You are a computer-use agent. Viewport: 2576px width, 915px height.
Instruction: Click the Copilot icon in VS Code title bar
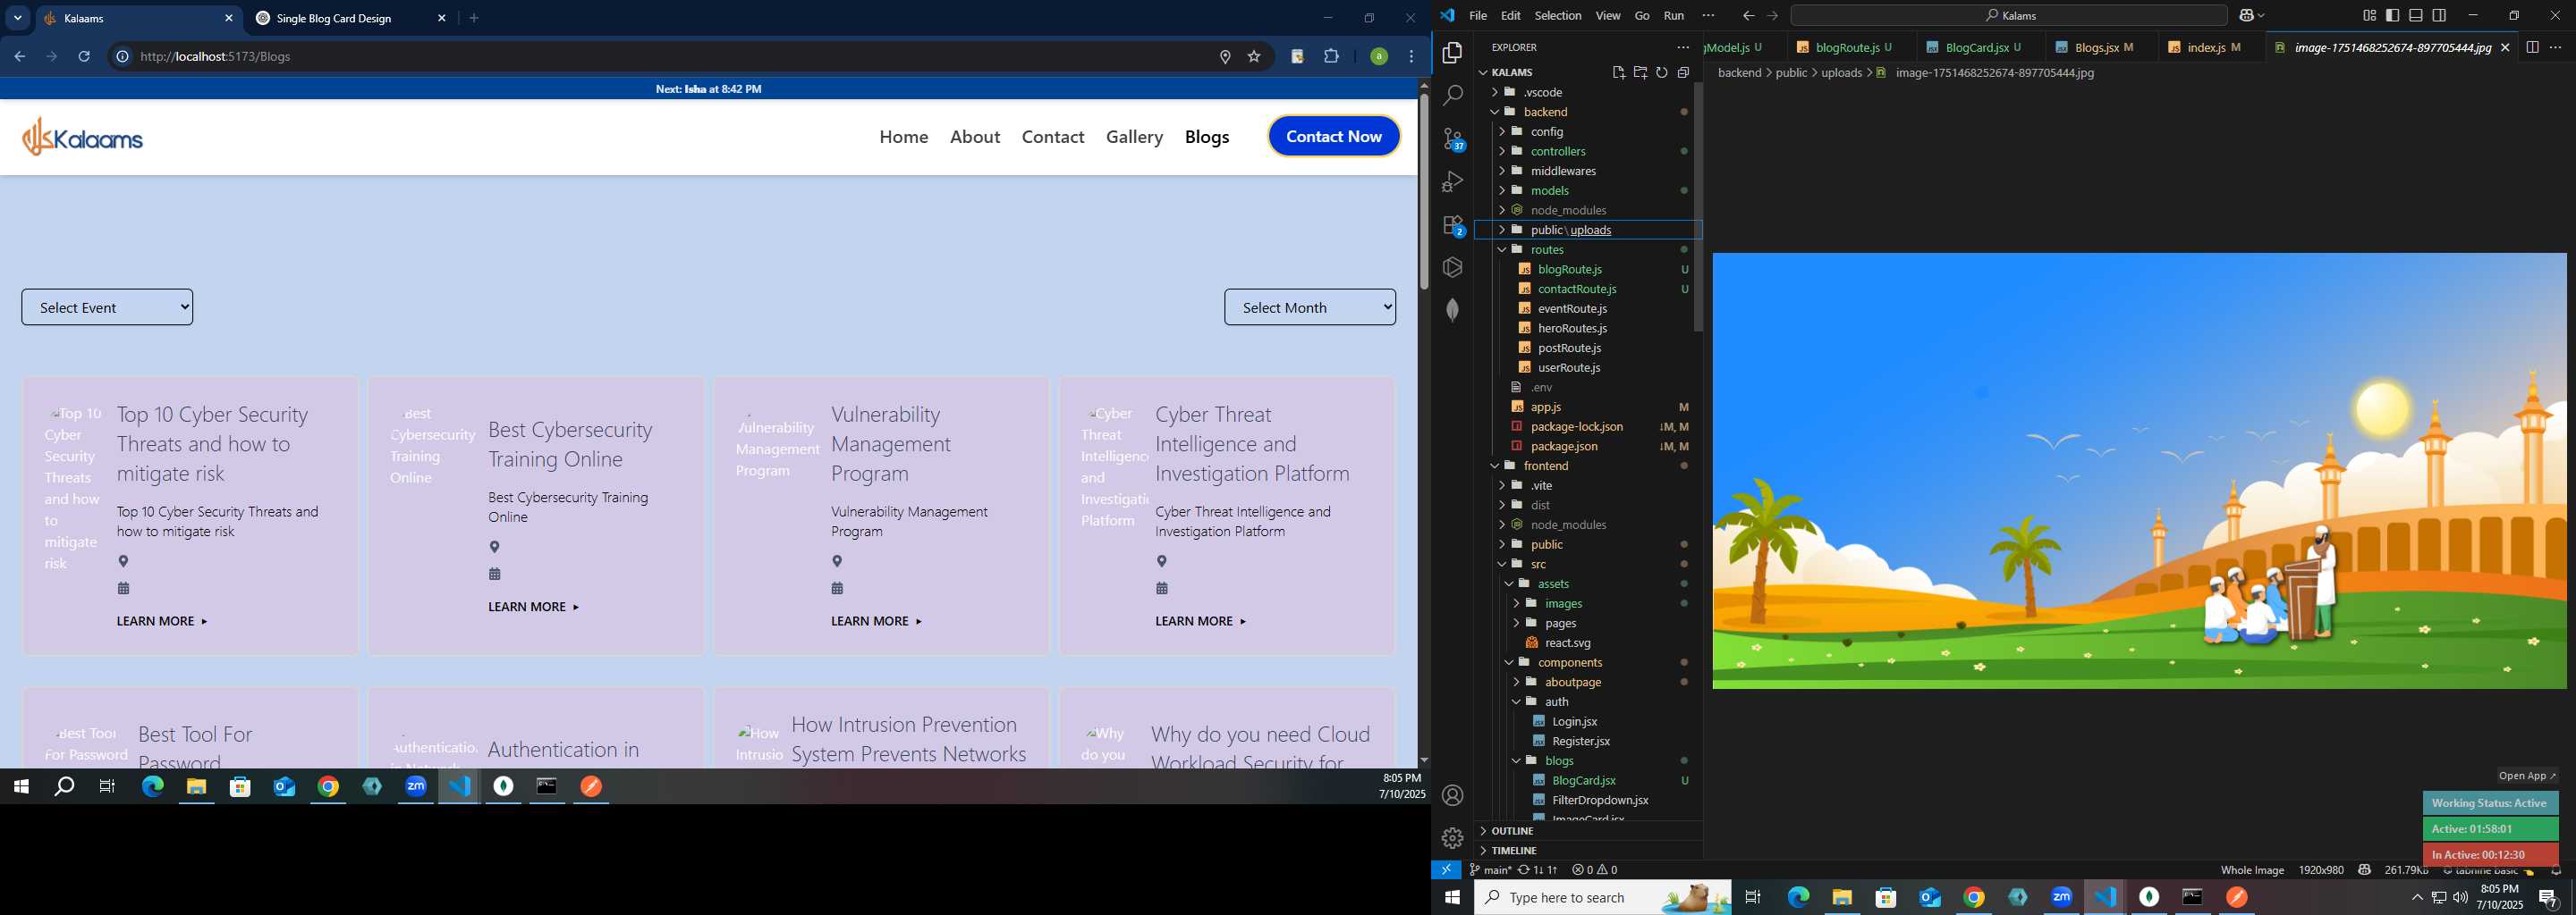coord(2246,16)
